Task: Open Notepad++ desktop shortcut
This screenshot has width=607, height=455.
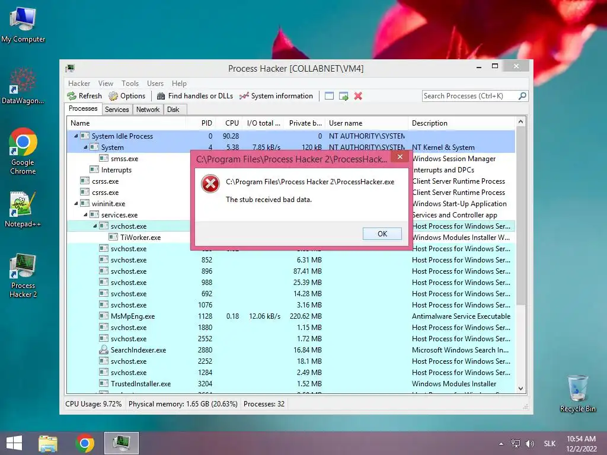Action: (x=23, y=209)
